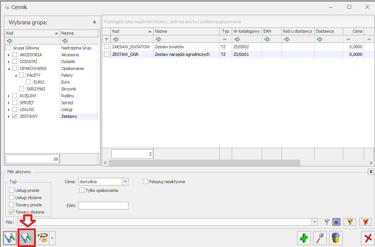This screenshot has height=247, width=375.
Task: Collapse the OPAKOWANIA tree group
Action: point(9,68)
